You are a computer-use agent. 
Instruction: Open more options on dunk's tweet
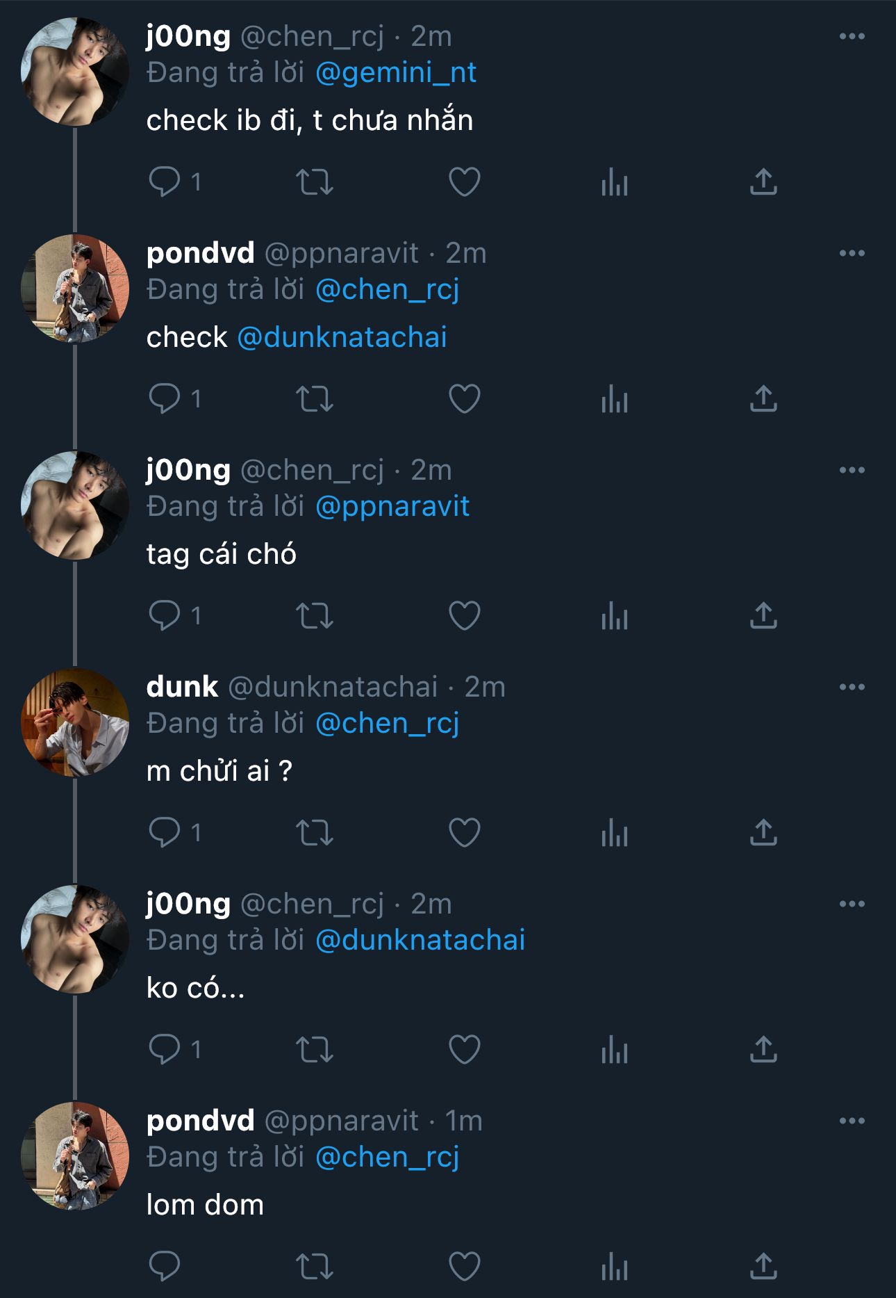pyautogui.click(x=852, y=687)
